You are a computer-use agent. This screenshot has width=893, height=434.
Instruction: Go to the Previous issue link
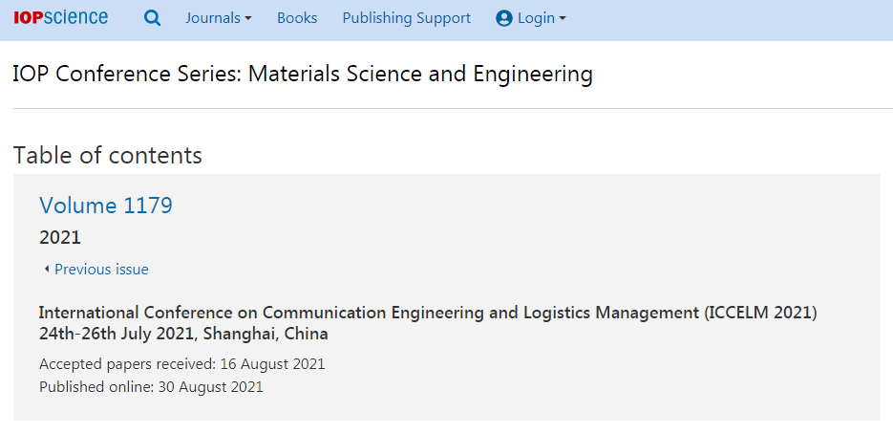[x=101, y=270]
